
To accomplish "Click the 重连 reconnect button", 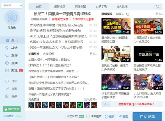I will [x=123, y=117].
